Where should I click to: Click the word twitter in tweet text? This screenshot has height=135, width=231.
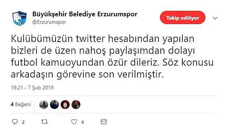coord(91,39)
